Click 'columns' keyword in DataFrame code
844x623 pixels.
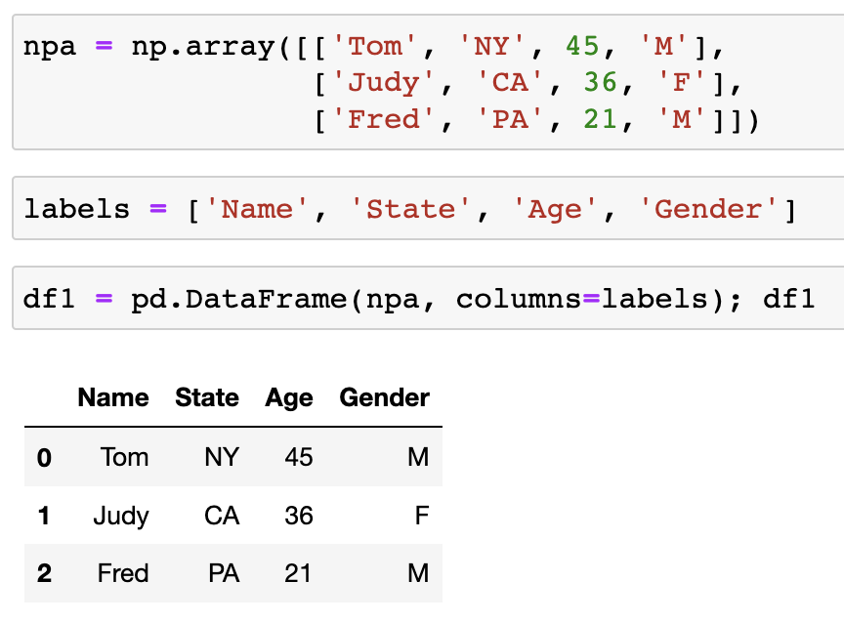519,298
